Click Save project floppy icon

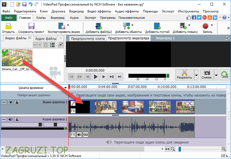click(x=31, y=26)
